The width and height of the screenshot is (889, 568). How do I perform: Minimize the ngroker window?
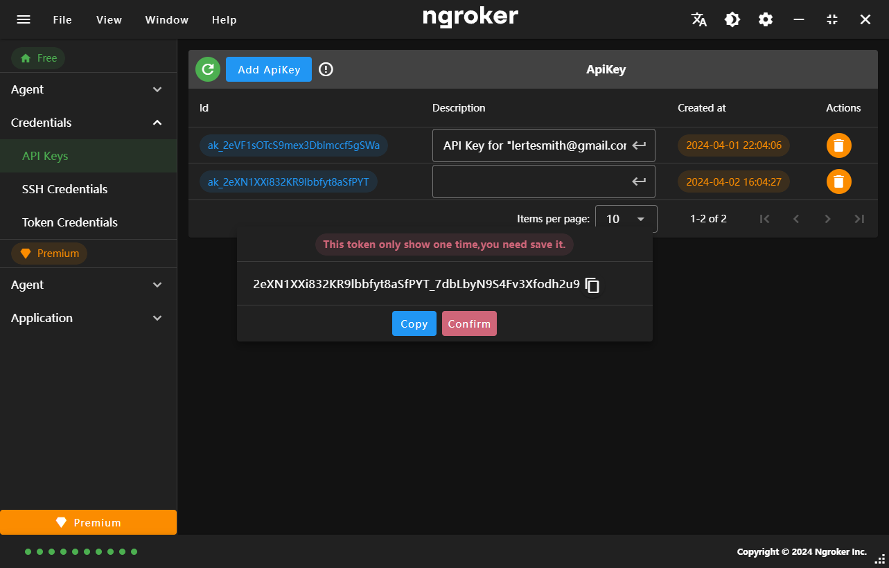click(799, 19)
